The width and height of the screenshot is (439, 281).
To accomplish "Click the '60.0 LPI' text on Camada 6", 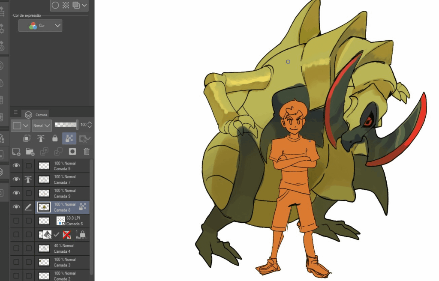I will pyautogui.click(x=73, y=218).
